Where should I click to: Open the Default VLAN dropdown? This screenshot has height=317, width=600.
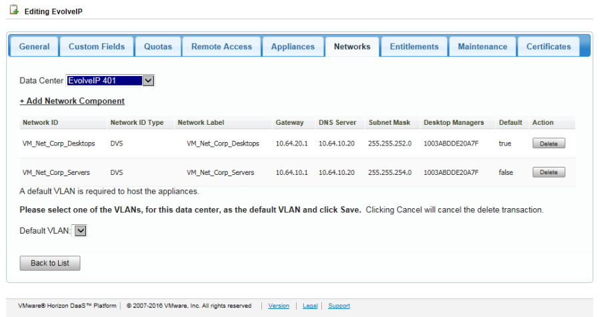tap(80, 230)
